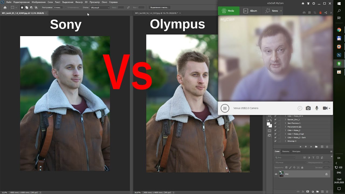Select the New selection mode icon
Image resolution: width=345 pixels, height=194 pixels.
22,8
